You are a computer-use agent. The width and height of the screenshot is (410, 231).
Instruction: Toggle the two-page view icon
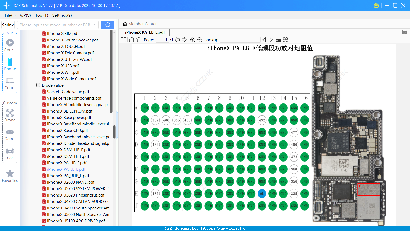(123, 40)
